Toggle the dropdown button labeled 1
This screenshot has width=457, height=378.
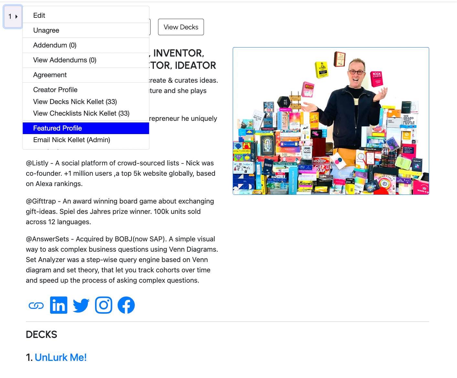tap(13, 16)
